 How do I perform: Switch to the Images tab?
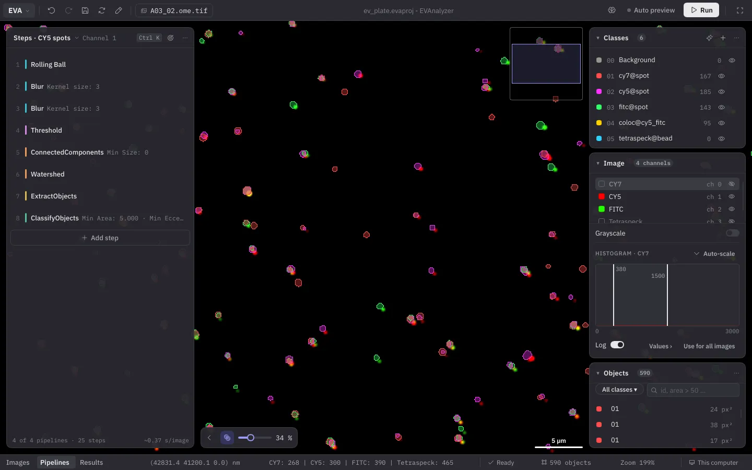click(x=18, y=463)
